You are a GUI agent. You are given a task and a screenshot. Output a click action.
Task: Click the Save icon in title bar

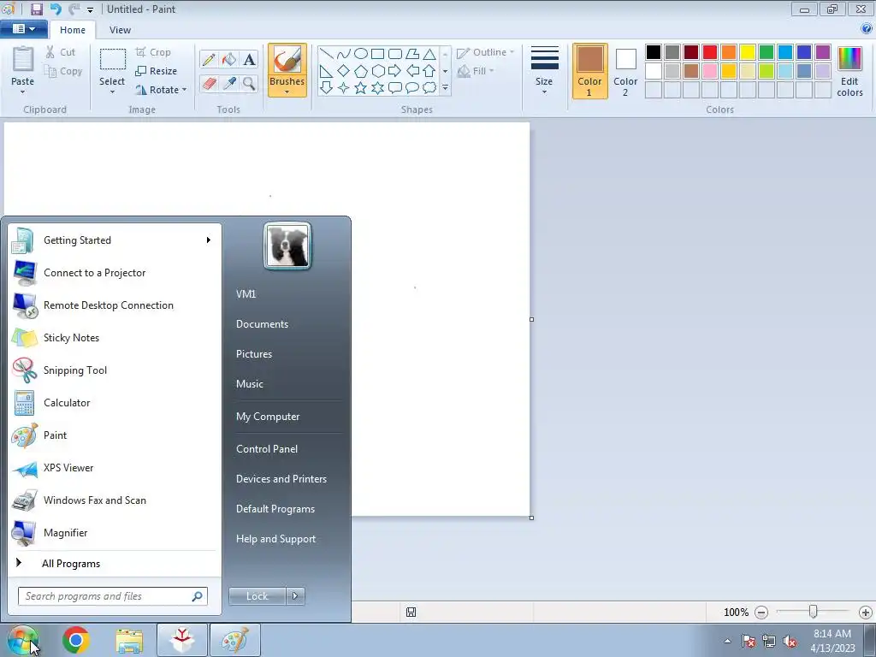coord(36,9)
